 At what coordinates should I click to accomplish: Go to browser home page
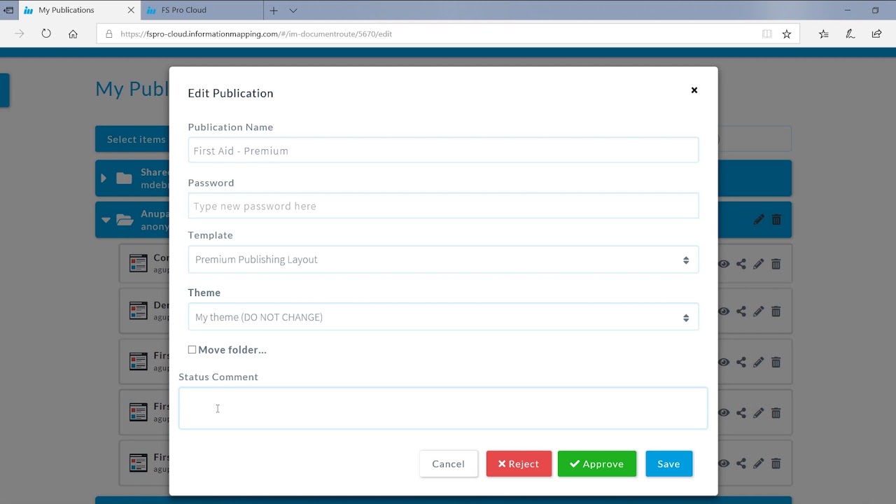click(73, 34)
